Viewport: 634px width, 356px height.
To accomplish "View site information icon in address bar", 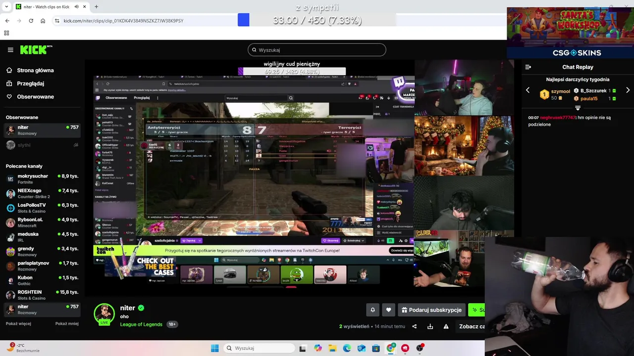I will tap(57, 21).
